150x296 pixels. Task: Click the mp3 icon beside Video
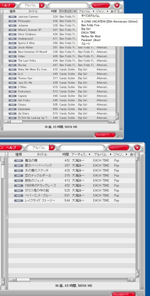(13, 56)
